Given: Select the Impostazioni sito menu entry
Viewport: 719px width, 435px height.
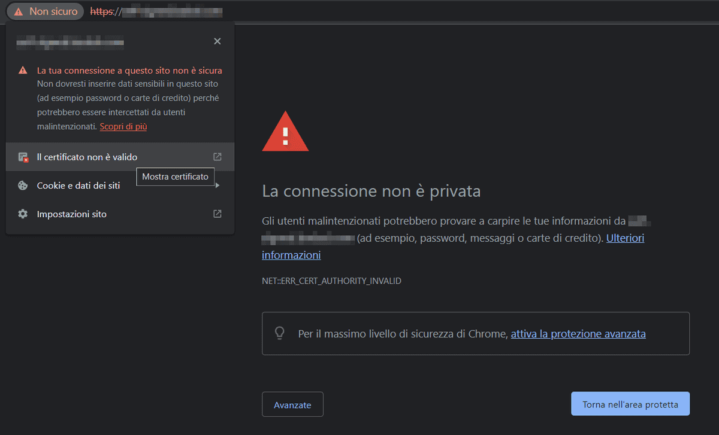Looking at the screenshot, I should point(71,213).
